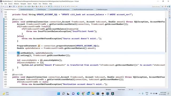Click prepareStatement call on line 28
This screenshot has width=171, height=96.
[x=66, y=46]
